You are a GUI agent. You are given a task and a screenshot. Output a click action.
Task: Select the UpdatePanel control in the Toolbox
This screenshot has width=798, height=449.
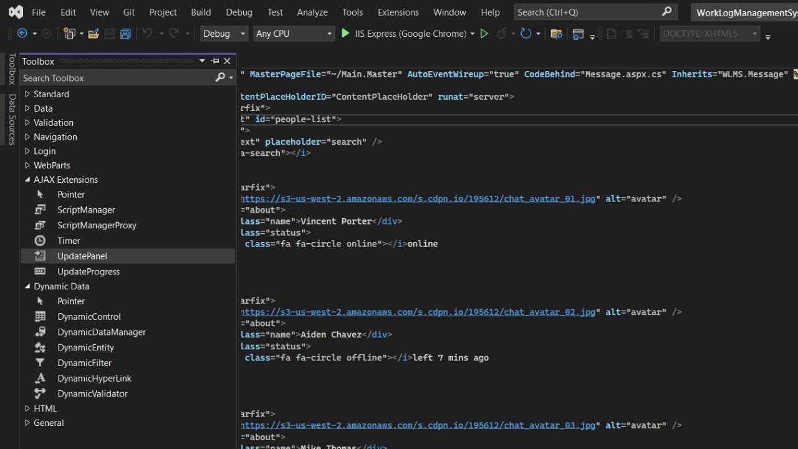pyautogui.click(x=81, y=256)
